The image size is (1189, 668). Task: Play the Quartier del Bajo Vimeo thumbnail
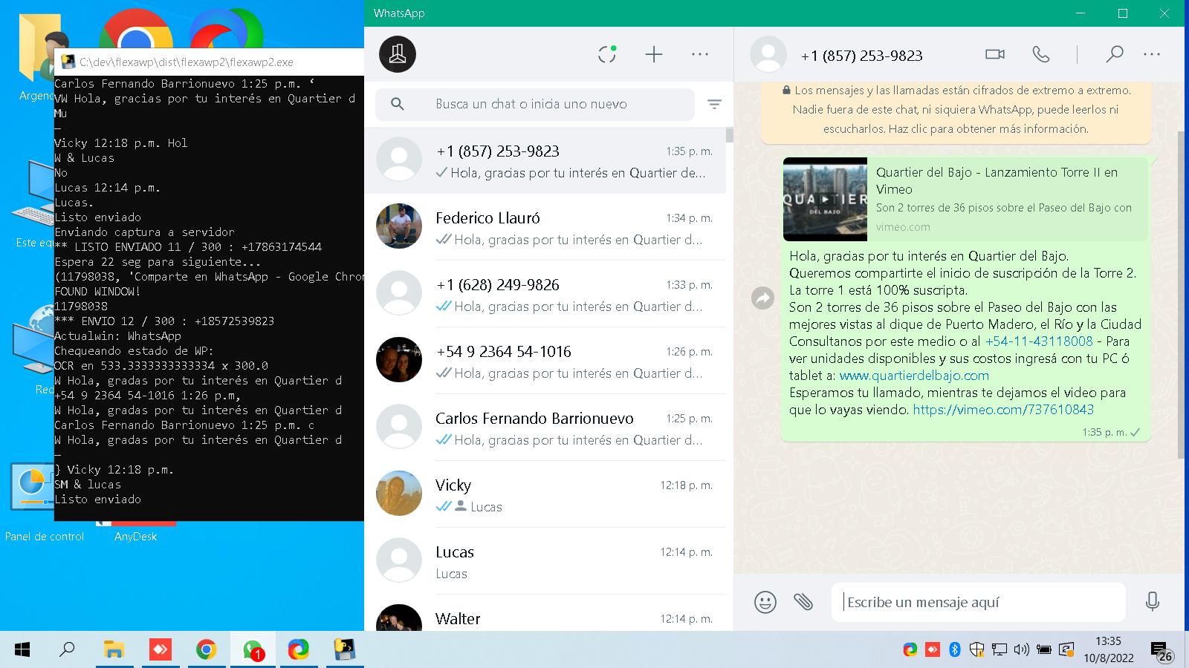coord(825,199)
